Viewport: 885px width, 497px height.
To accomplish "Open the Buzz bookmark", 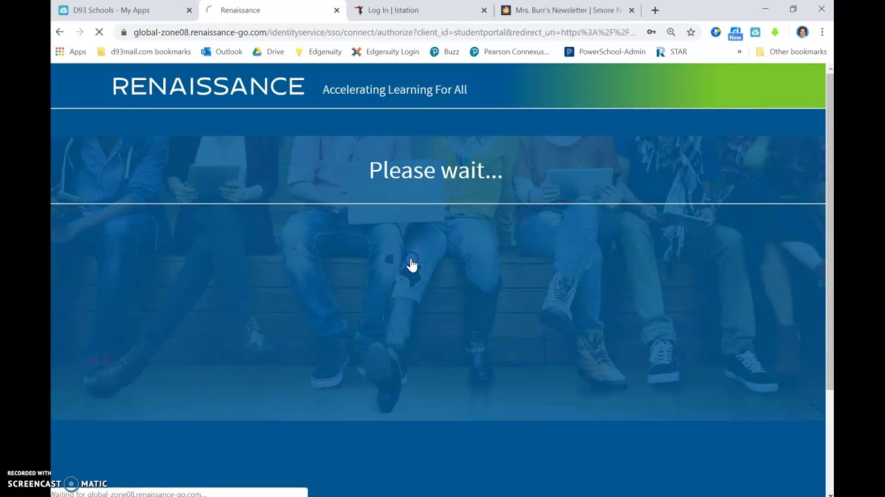I will (x=445, y=52).
